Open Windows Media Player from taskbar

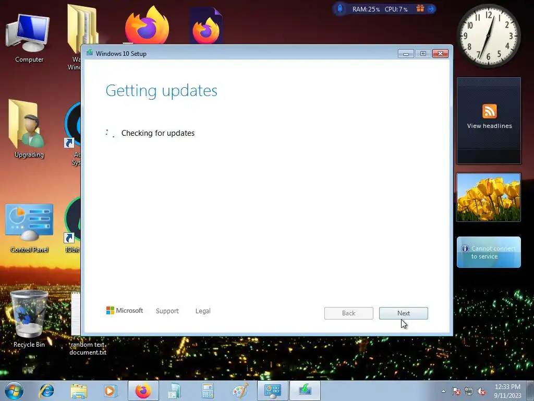pos(110,391)
